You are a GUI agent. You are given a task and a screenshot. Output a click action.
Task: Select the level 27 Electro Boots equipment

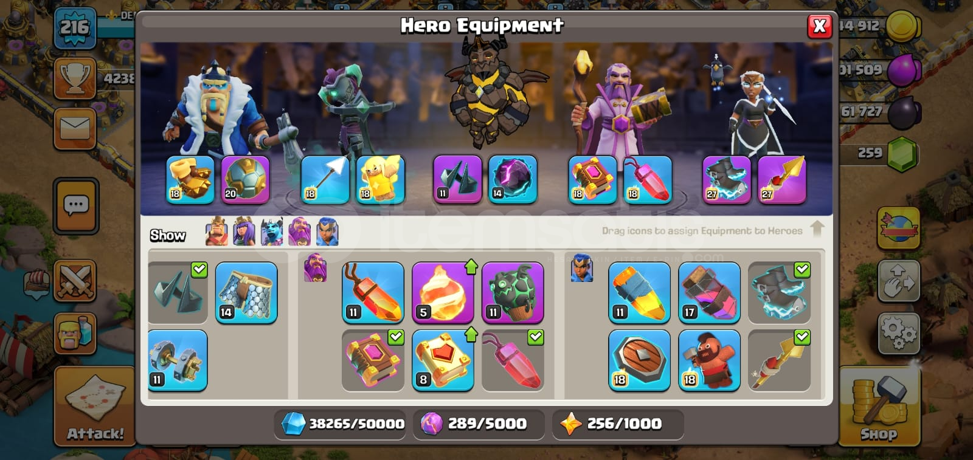(x=726, y=179)
